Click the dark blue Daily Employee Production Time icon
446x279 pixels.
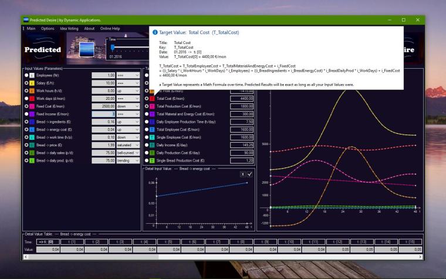[x=152, y=122]
